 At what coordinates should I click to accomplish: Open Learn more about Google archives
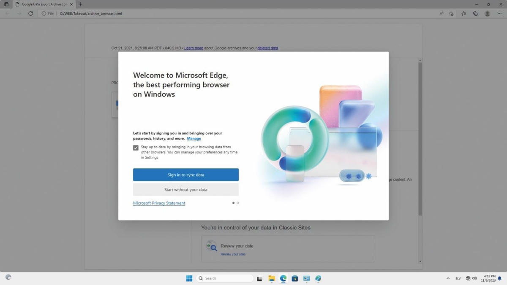(x=194, y=48)
